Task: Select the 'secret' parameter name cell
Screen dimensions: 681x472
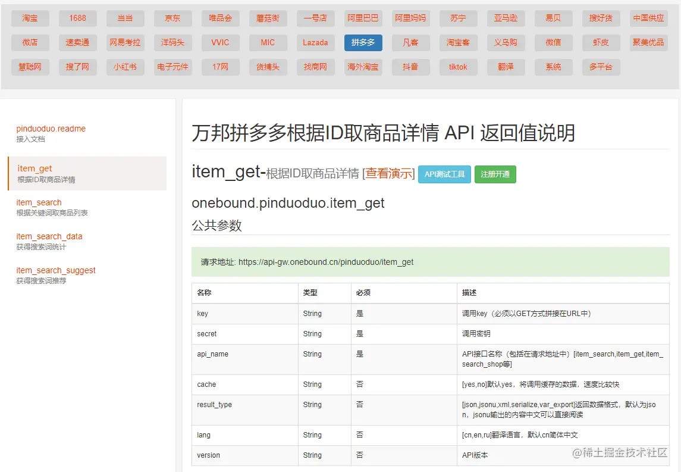Action: 245,334
